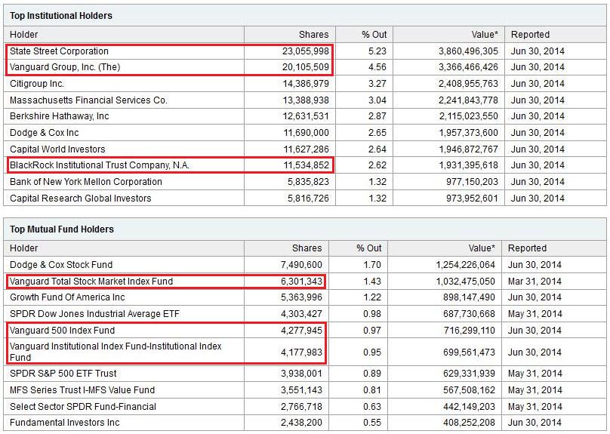
Task: Click value cell 1,254,226,064
Action: tap(465, 264)
